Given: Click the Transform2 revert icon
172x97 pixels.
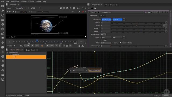Looking at the screenshot, I should (x=158, y=12).
